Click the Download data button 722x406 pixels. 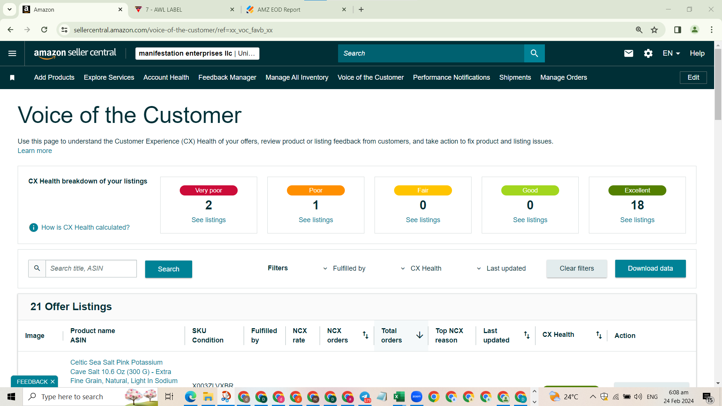pos(651,268)
